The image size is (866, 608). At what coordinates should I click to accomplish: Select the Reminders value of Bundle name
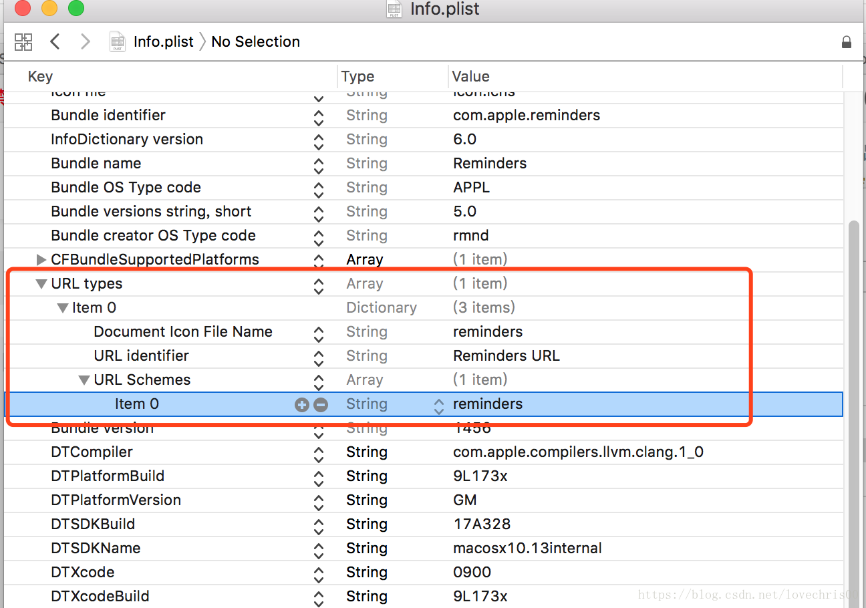pos(490,163)
